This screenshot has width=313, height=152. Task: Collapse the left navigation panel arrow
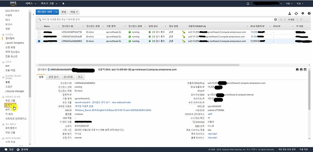(x=33, y=14)
